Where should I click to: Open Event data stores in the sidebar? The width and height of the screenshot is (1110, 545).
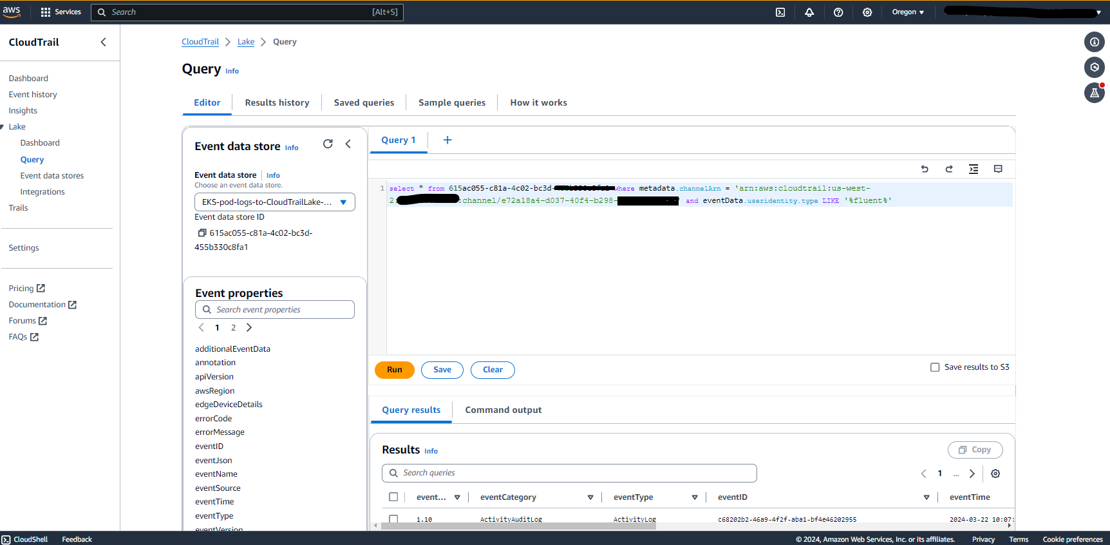pos(52,176)
